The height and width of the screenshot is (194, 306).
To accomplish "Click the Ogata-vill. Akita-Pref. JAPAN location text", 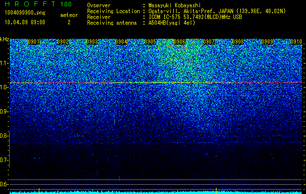I will click(217, 11).
